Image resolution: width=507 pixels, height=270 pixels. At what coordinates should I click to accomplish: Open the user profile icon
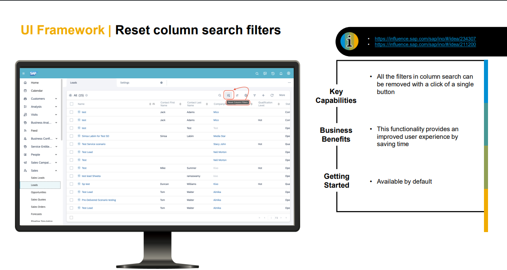tap(288, 73)
